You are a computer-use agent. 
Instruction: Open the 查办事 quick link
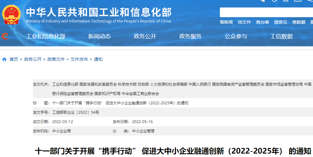point(263,22)
